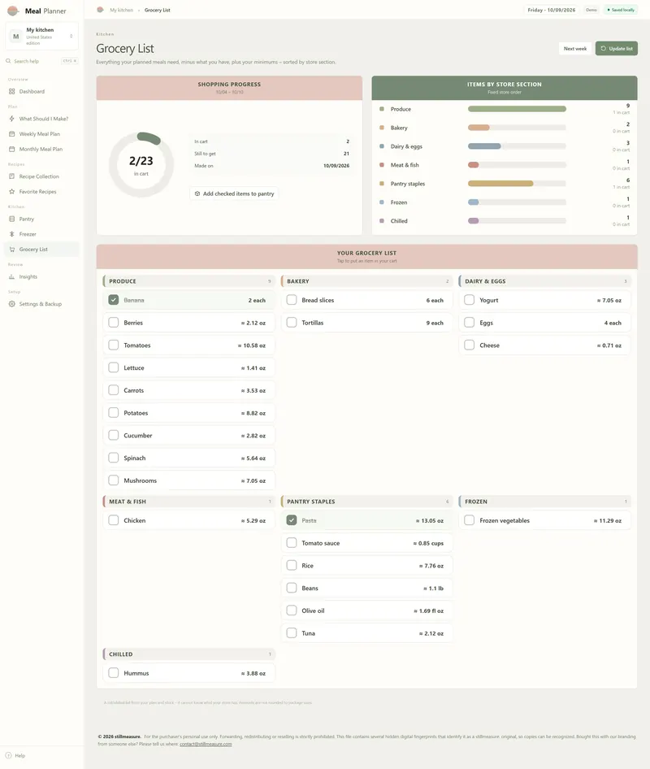Check the Tomatoes checkbox
Screen dimensions: 650x769
pyautogui.click(x=113, y=345)
